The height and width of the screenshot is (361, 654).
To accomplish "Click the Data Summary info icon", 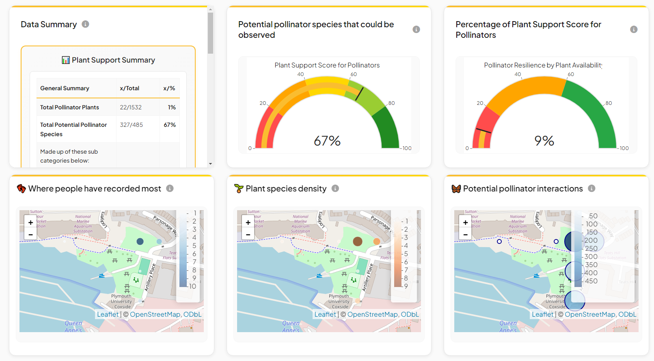I will [85, 24].
